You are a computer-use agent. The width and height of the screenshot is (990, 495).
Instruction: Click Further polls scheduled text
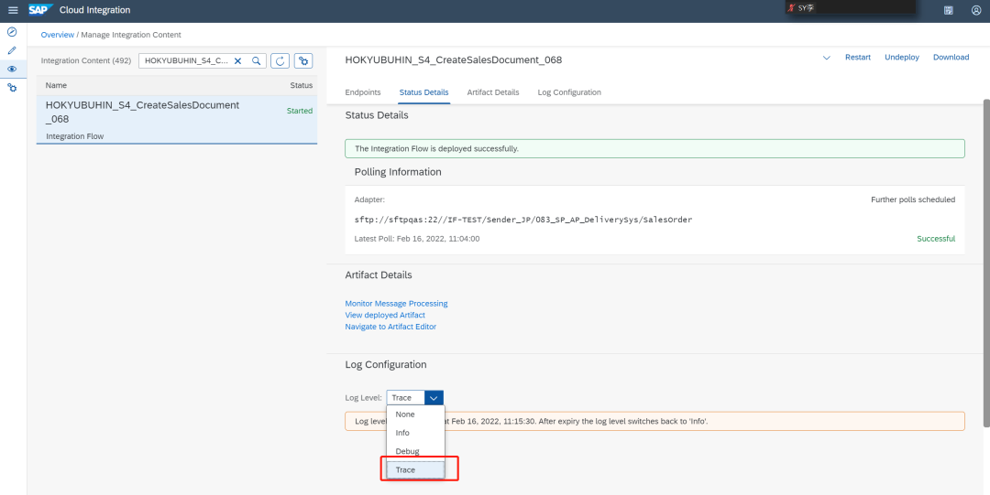[913, 199]
